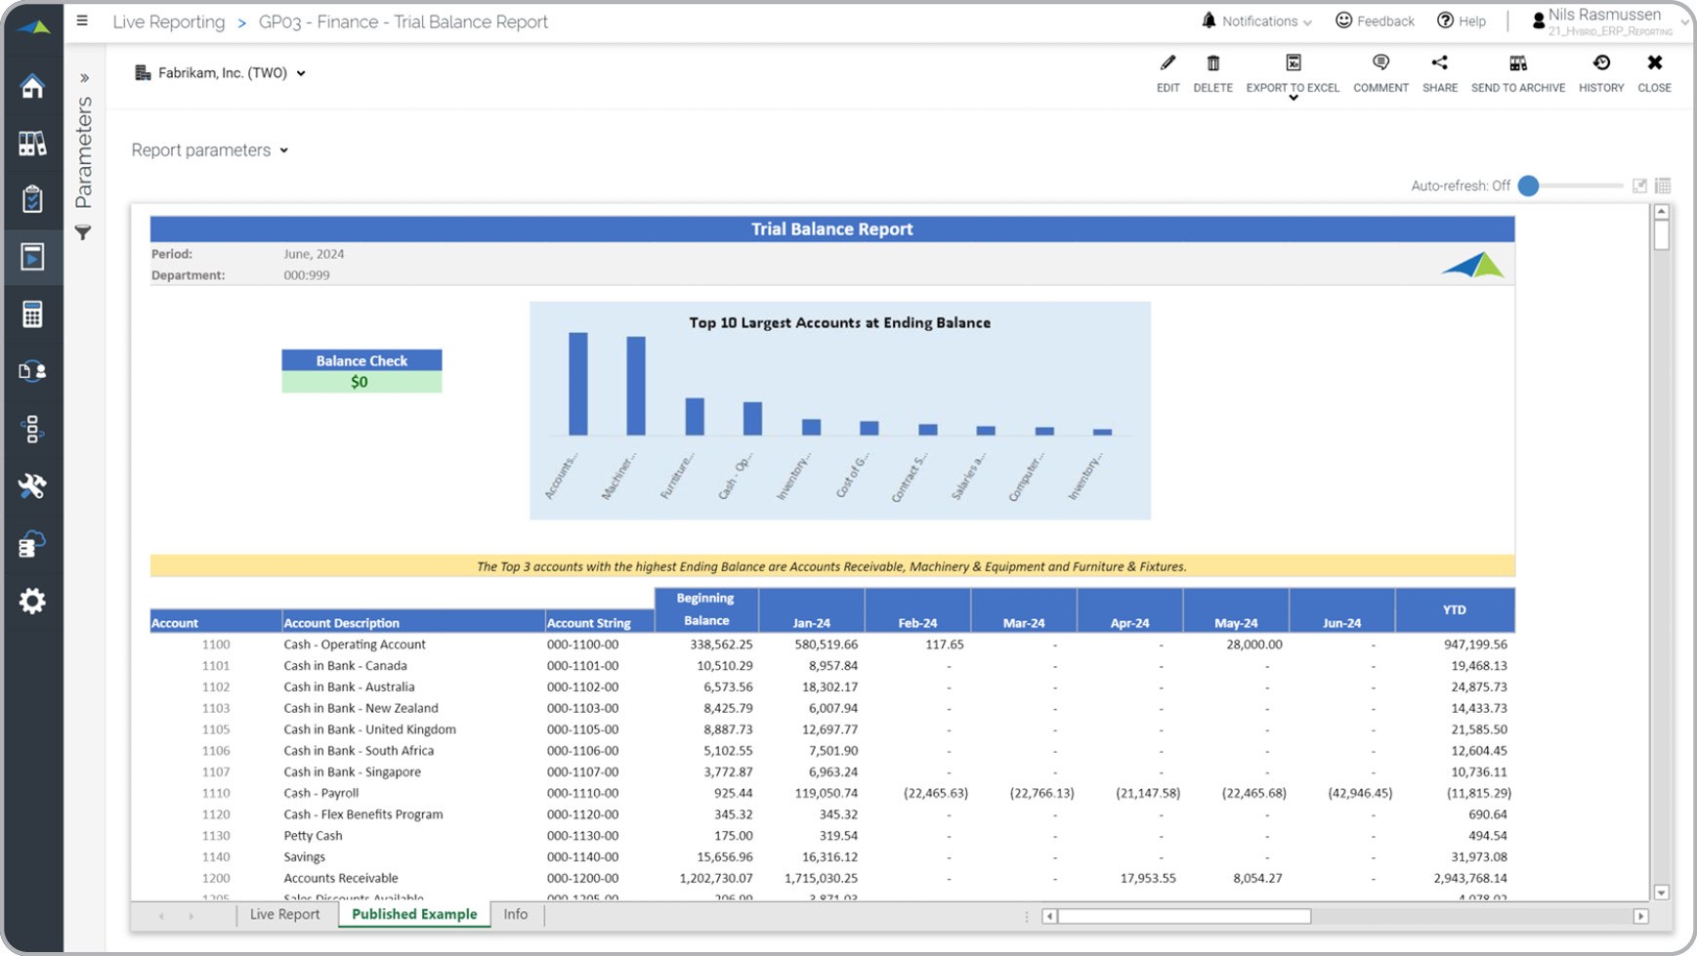Open the Home icon in sidebar
Screen dimensions: 1697x956
pos(32,86)
